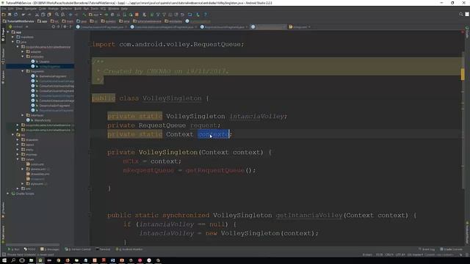Hide the Project tool window
470x264 pixels.
tap(70, 26)
